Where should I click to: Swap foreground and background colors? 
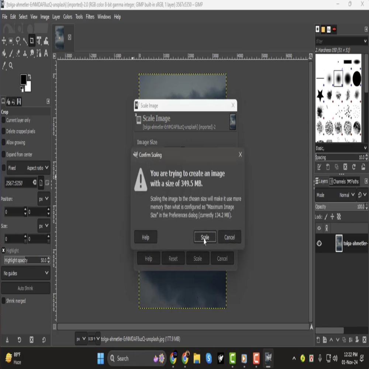click(30, 76)
